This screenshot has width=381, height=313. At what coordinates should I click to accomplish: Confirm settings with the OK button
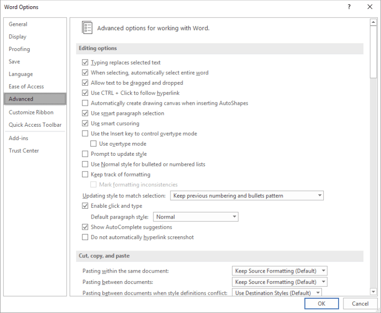[x=321, y=303]
